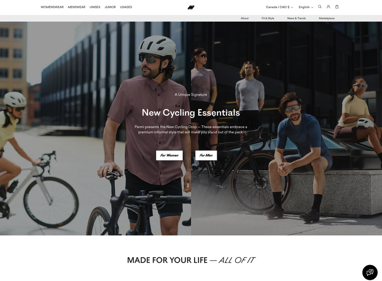Screen dimensions: 382x281
Task: Open the Junior menu
Action: (x=110, y=7)
